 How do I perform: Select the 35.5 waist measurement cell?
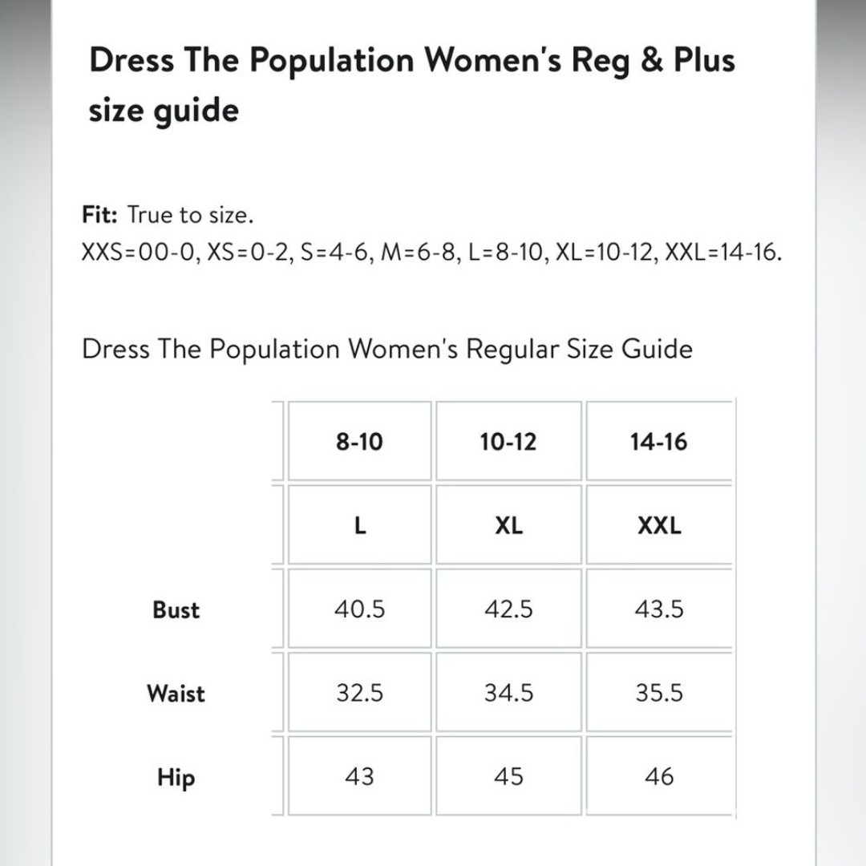tap(659, 692)
